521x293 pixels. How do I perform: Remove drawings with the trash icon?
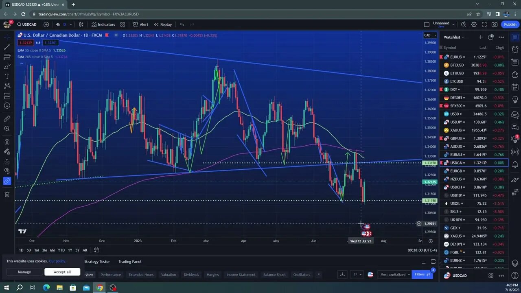click(x=7, y=194)
